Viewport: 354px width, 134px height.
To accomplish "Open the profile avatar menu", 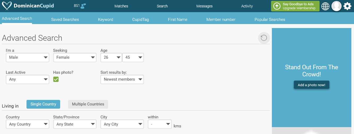I will [x=337, y=6].
